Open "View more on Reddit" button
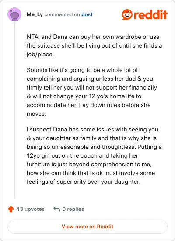 [x=87, y=227]
